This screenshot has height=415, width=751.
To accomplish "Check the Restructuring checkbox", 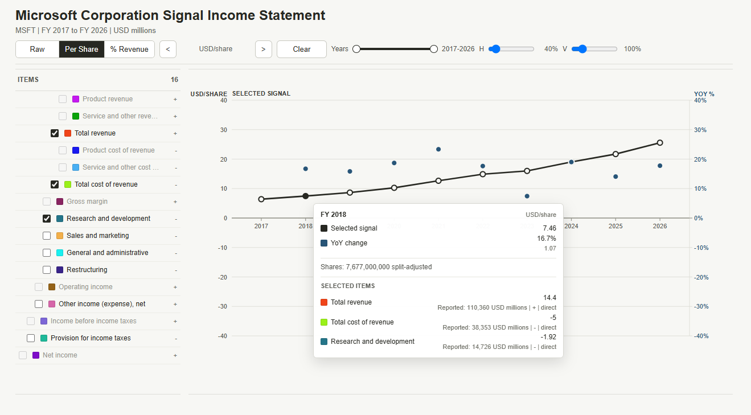I will (47, 270).
